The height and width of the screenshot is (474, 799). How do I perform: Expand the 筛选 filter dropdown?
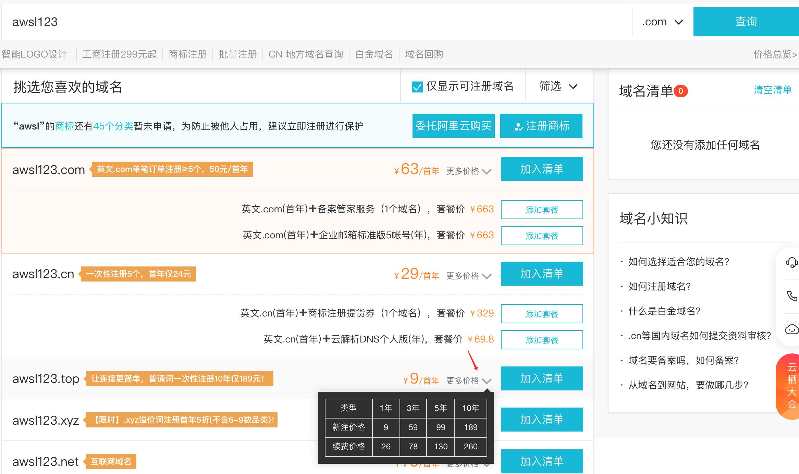point(559,86)
